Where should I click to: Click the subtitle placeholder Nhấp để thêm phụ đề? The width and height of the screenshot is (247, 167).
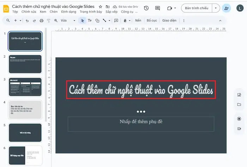[141, 122]
